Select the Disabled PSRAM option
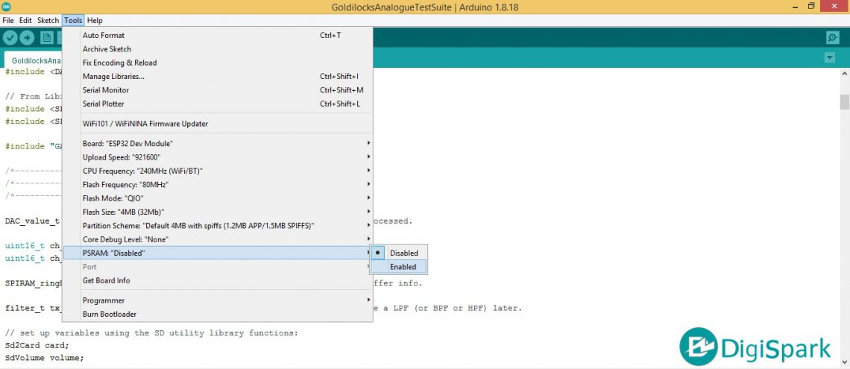 pyautogui.click(x=403, y=253)
